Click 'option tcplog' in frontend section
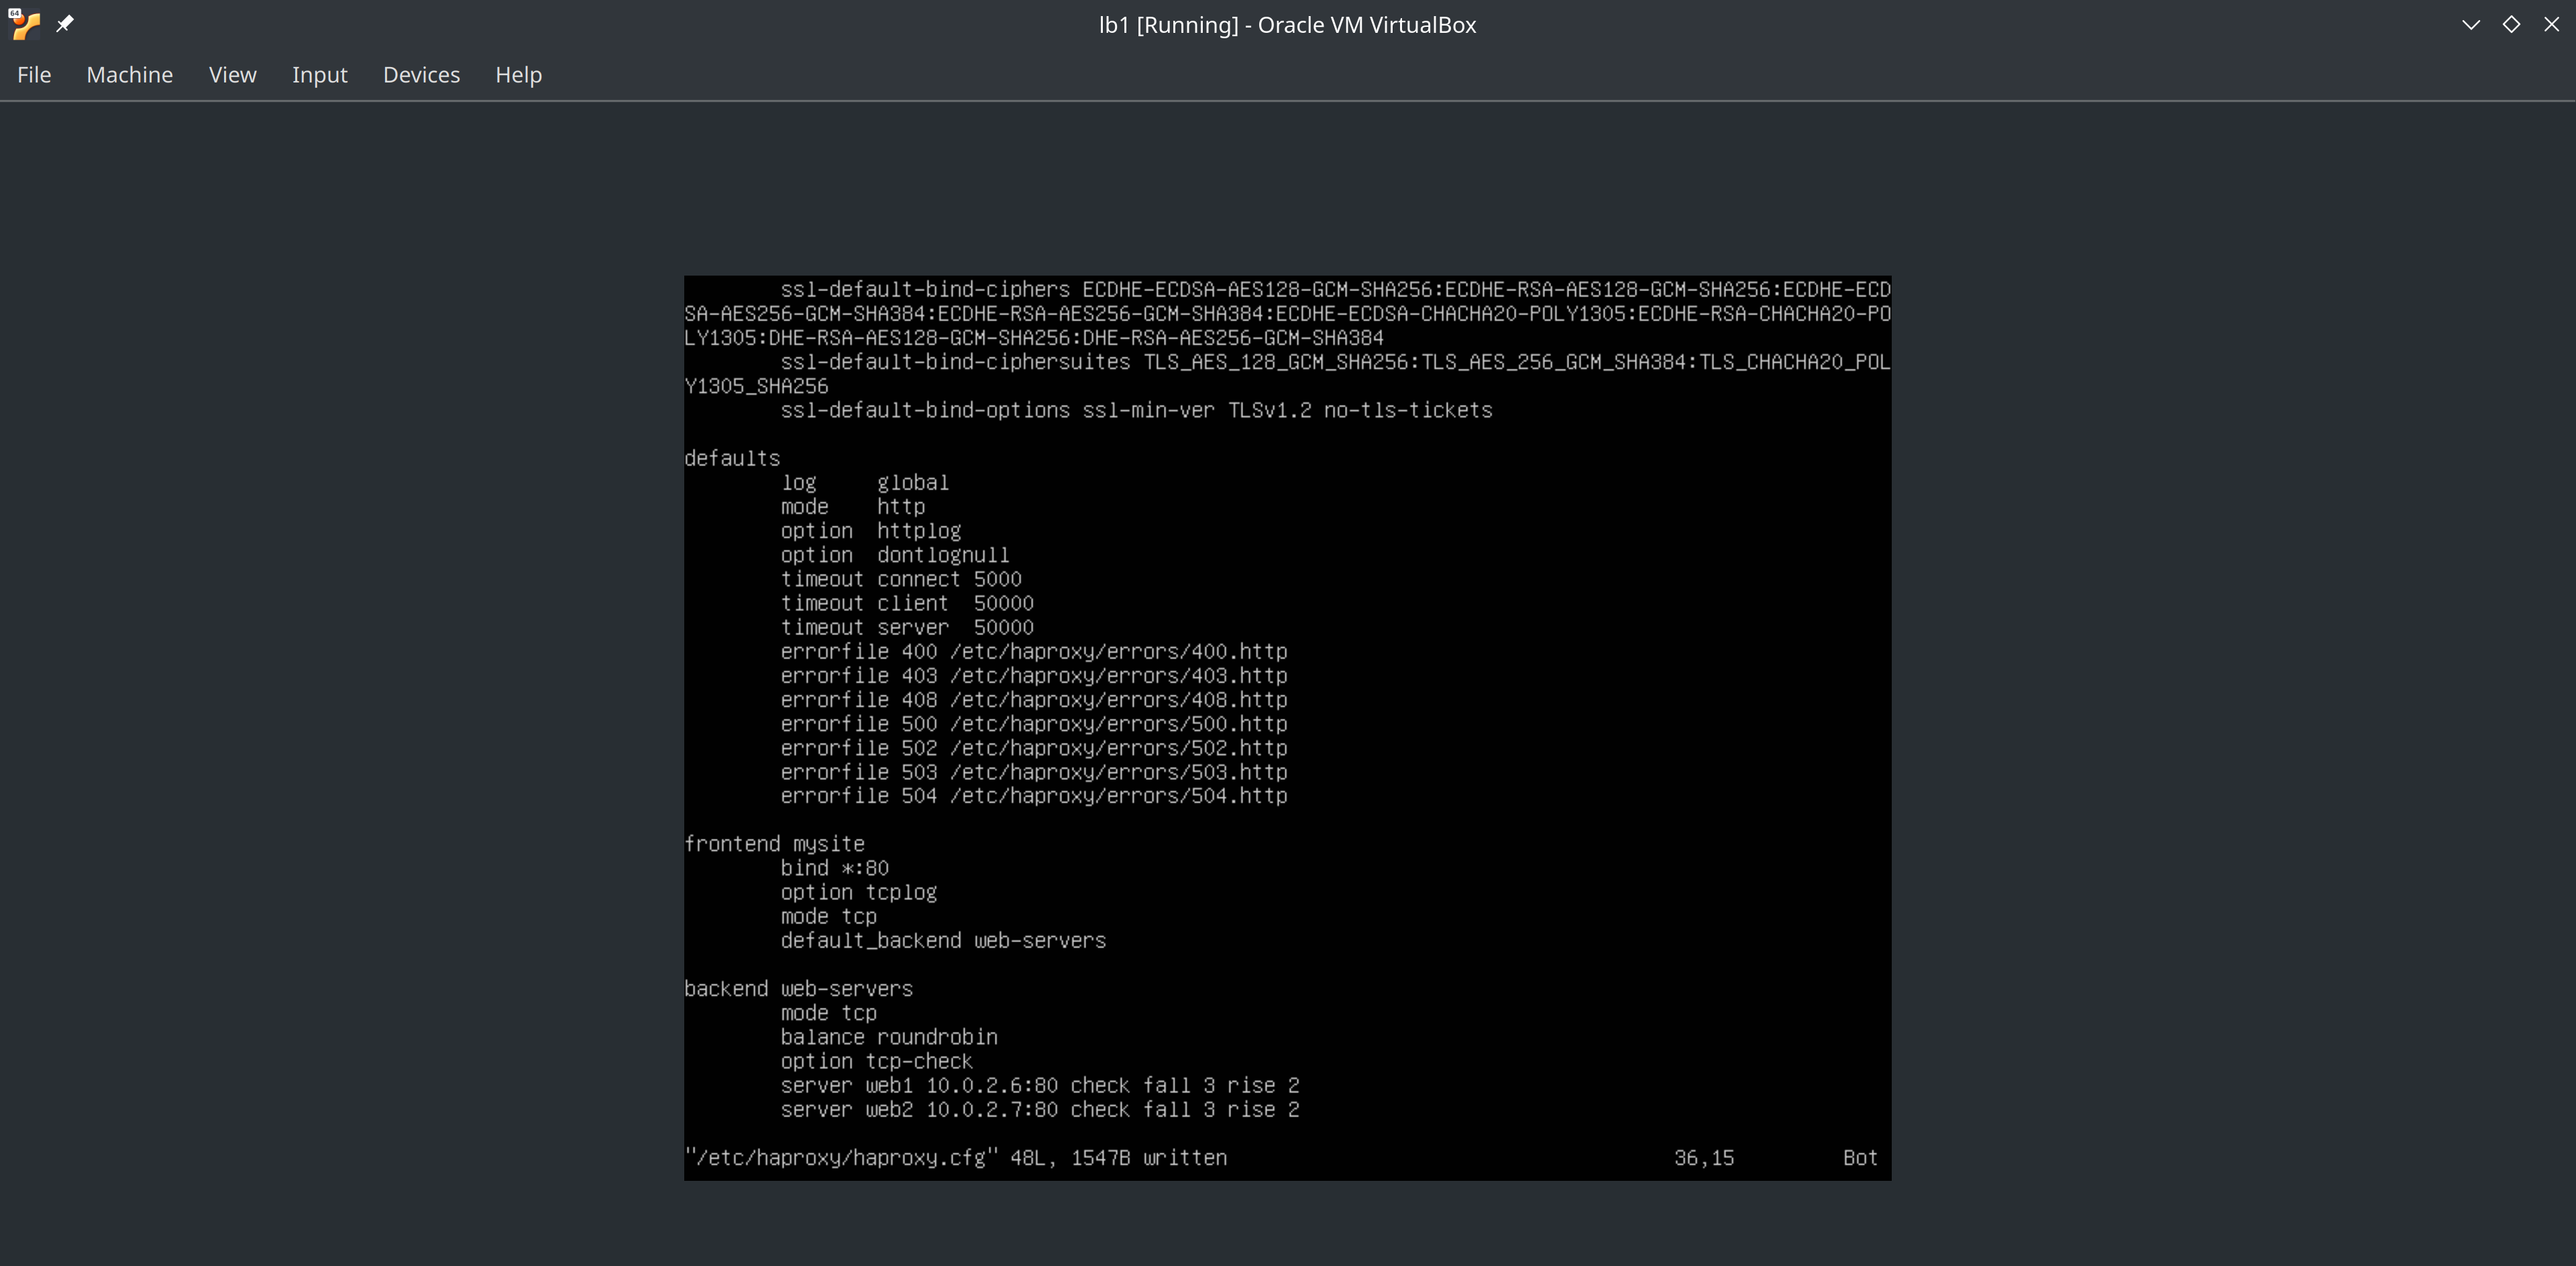 coord(859,893)
